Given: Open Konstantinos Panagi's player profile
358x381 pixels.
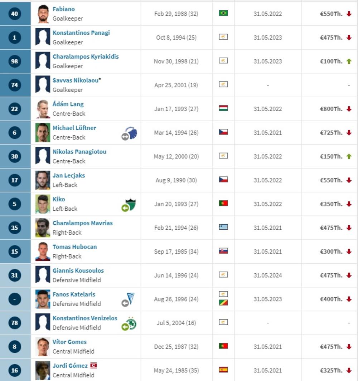Looking at the screenshot, I should click(81, 33).
